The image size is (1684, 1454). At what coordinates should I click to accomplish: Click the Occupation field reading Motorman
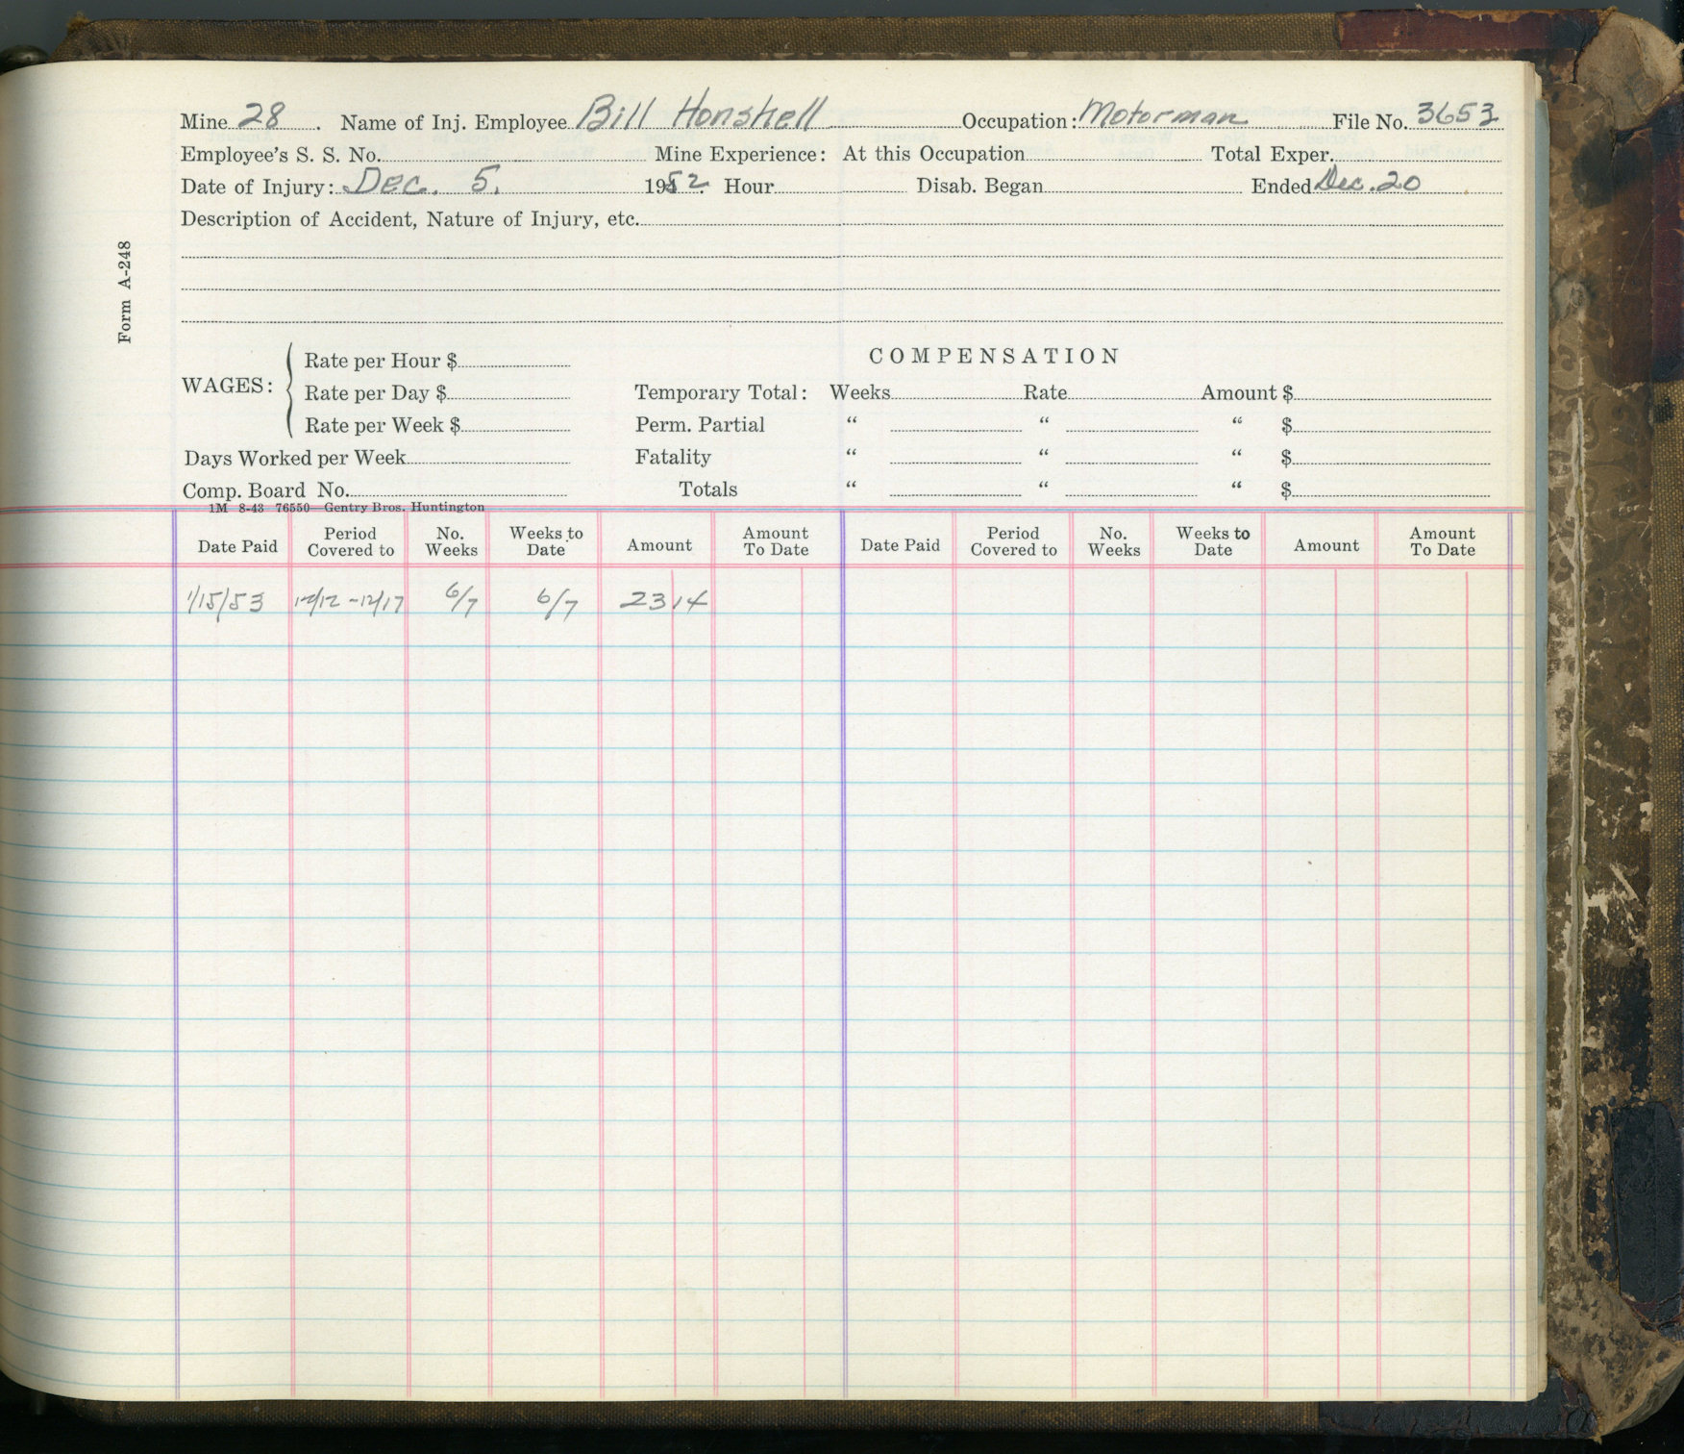[x=1163, y=116]
